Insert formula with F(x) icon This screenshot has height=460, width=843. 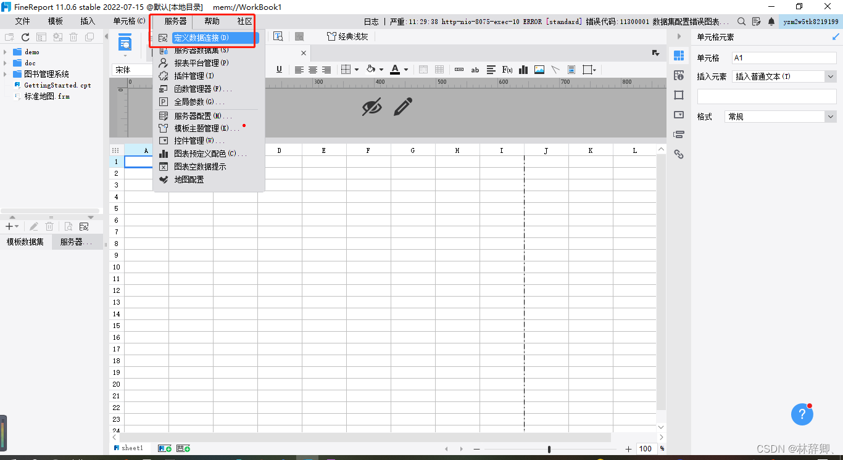(507, 70)
